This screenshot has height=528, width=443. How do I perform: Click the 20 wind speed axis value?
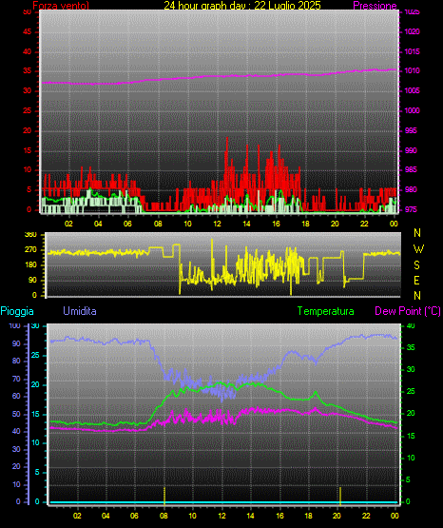27,130
